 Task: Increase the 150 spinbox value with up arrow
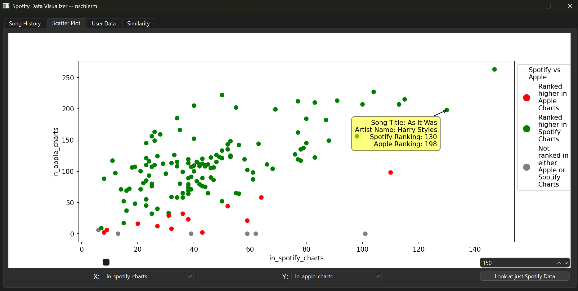point(559,263)
